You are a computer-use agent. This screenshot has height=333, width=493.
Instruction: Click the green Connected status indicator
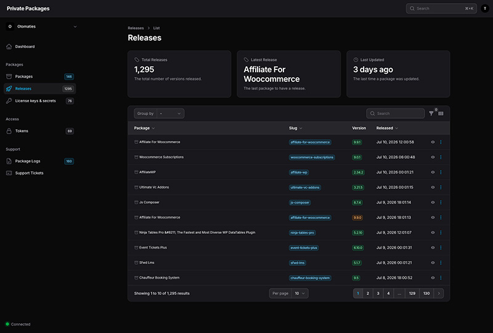click(7, 324)
